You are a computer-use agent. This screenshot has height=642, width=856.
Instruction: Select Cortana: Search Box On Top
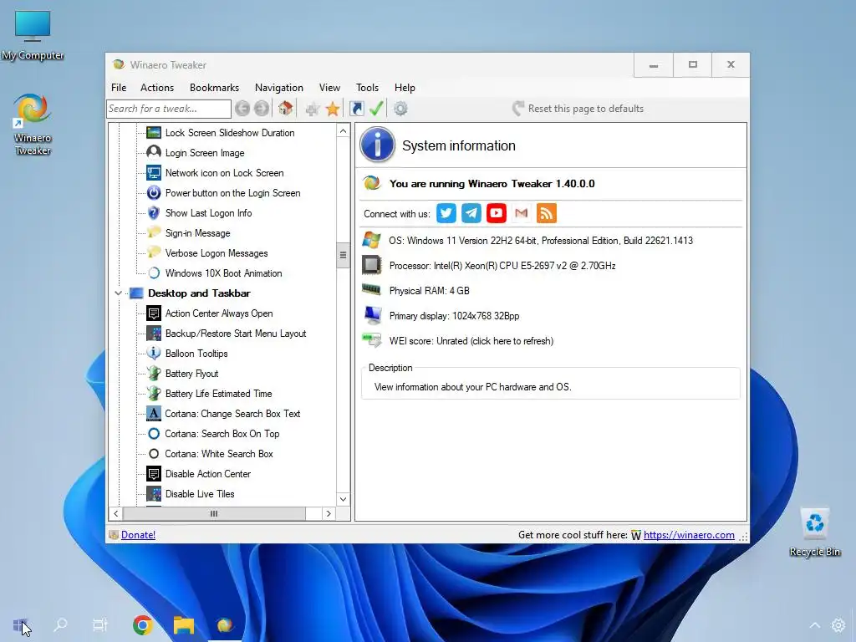coord(222,434)
